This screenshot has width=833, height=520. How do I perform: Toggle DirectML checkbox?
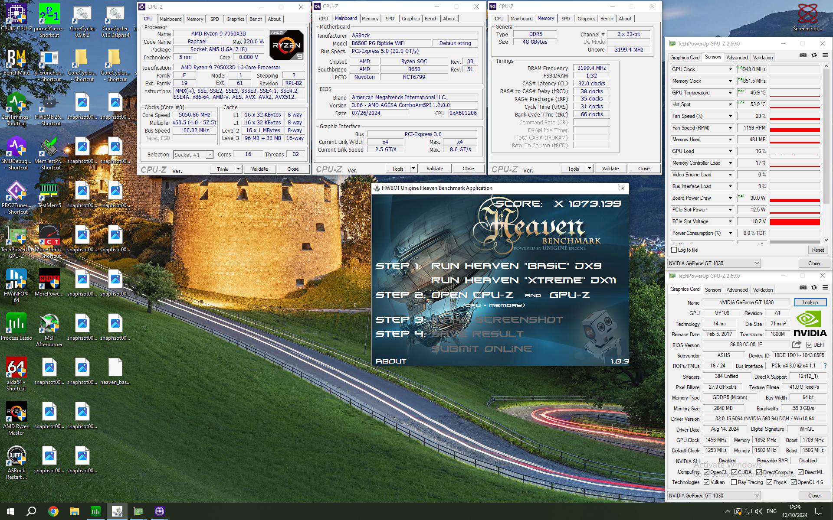click(x=800, y=472)
